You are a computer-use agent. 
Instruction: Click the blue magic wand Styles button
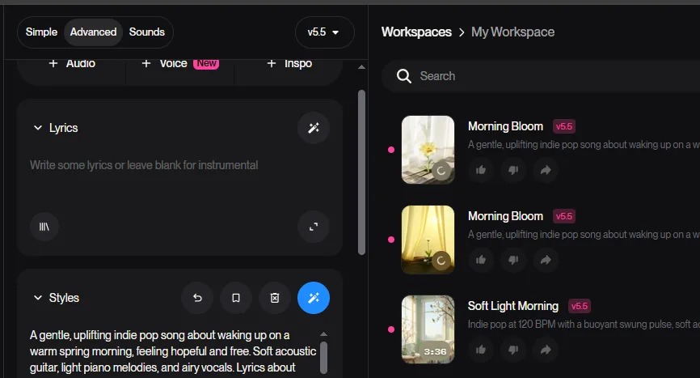point(314,298)
